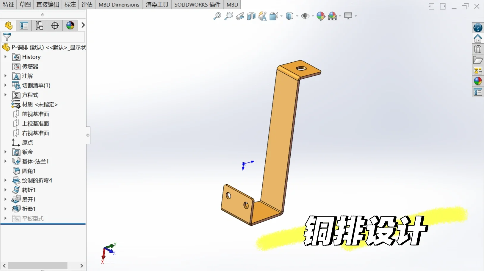Image resolution: width=484 pixels, height=271 pixels.
Task: Open the Appearances and Scenes task pane
Action: tap(478, 81)
